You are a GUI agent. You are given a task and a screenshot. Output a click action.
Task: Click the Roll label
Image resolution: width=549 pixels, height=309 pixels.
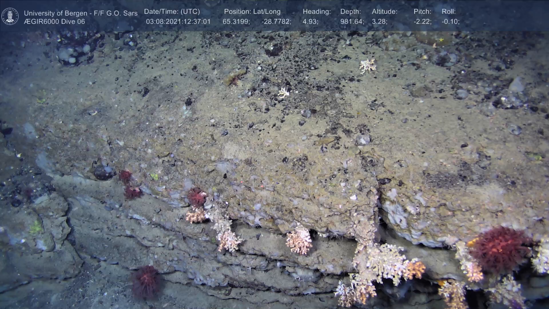(449, 12)
